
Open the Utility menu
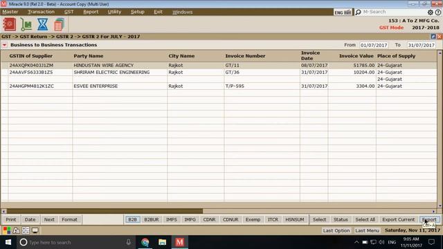click(114, 12)
